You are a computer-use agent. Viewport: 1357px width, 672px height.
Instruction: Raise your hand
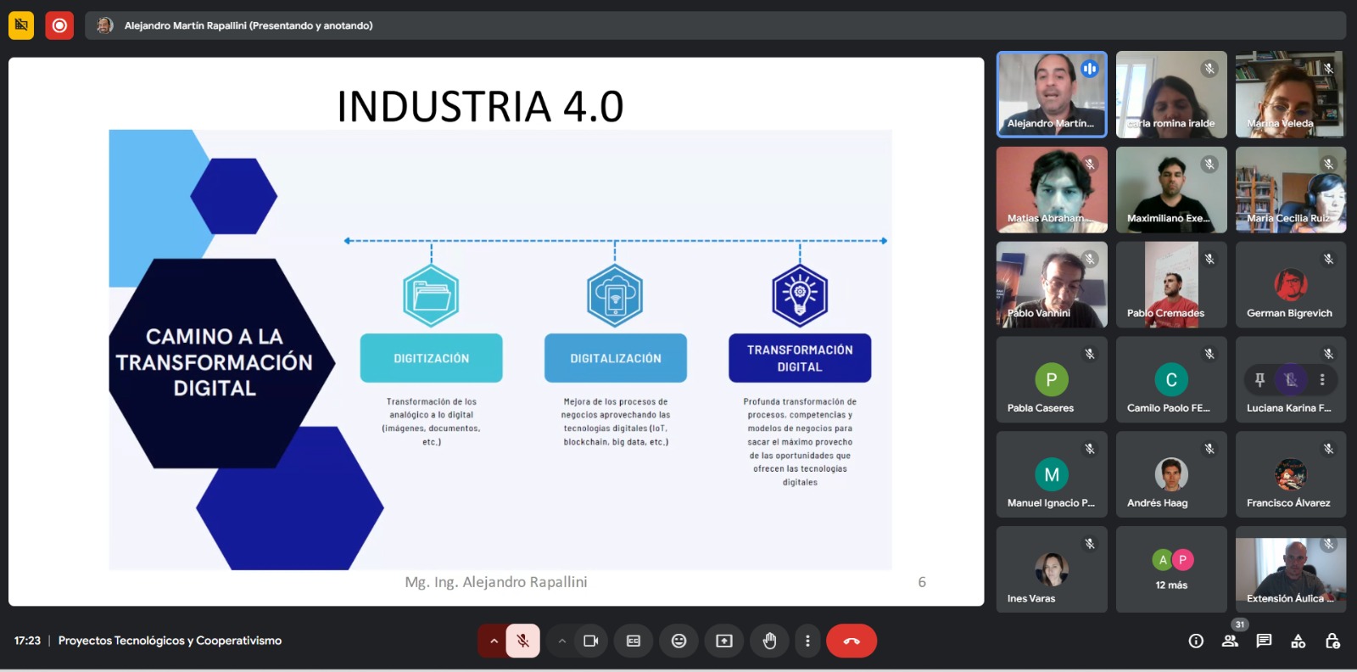[769, 641]
